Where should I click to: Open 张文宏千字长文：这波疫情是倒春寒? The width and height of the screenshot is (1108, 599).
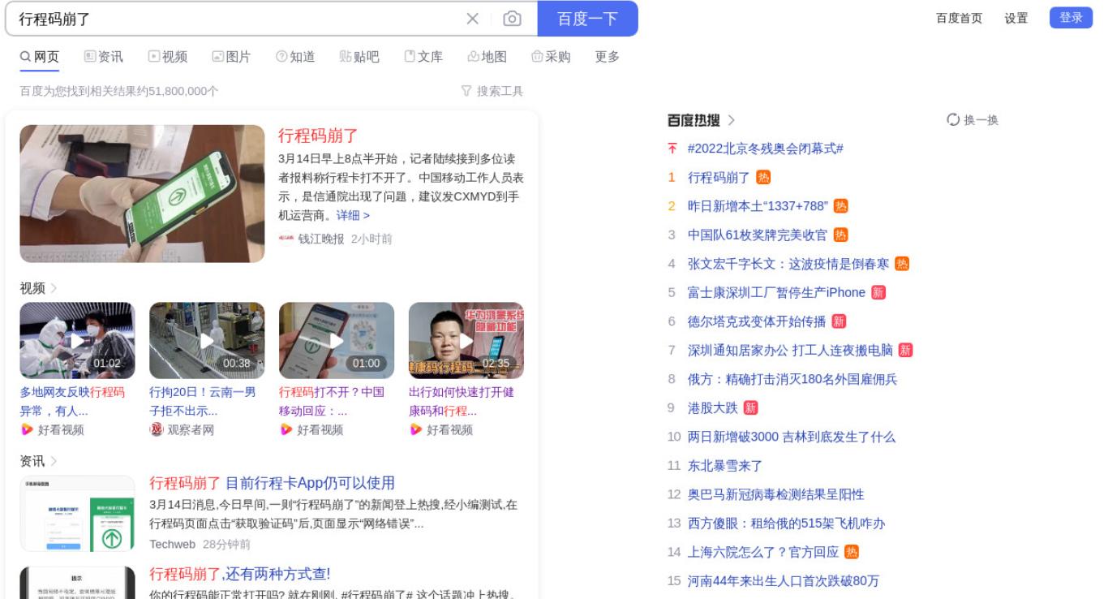click(x=788, y=264)
